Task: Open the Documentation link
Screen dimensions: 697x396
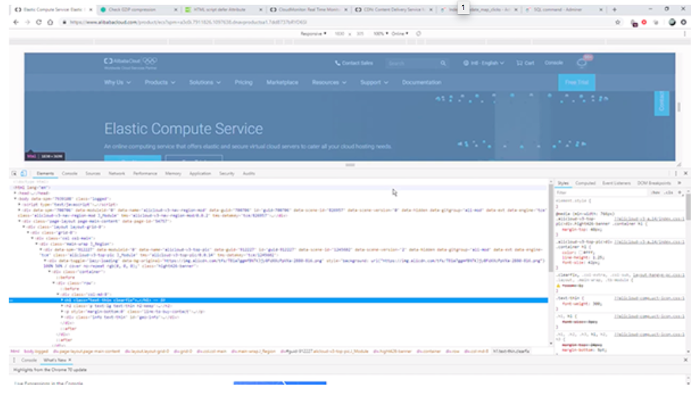Action: [421, 82]
